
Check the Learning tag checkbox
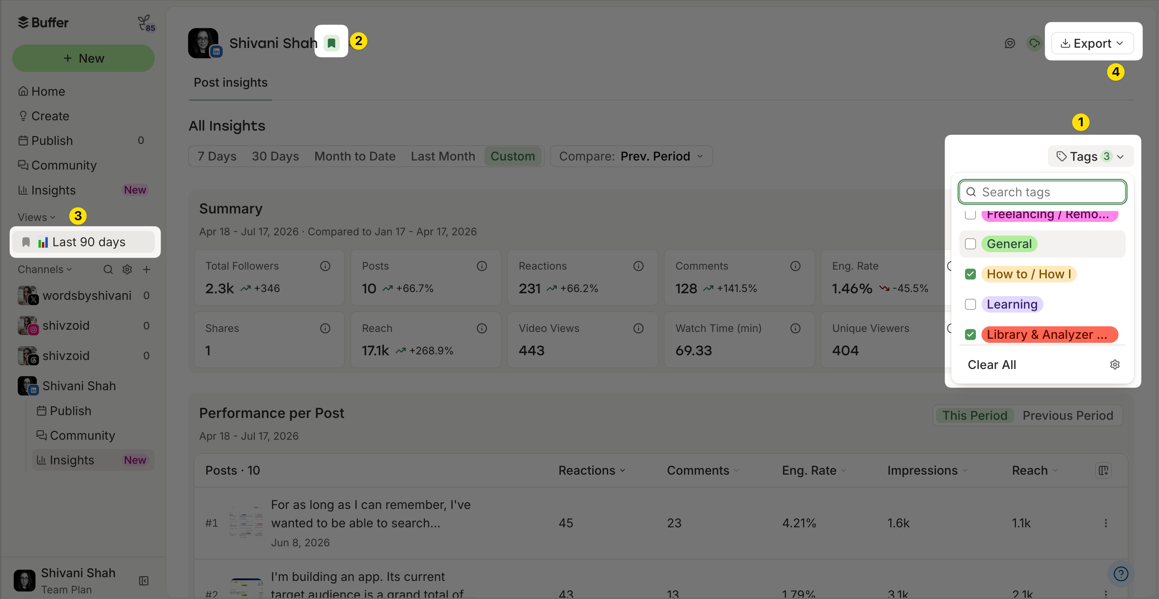[970, 304]
